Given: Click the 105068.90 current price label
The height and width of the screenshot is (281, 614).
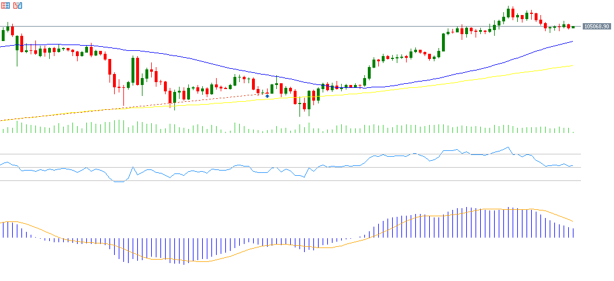Looking at the screenshot, I should 597,27.
